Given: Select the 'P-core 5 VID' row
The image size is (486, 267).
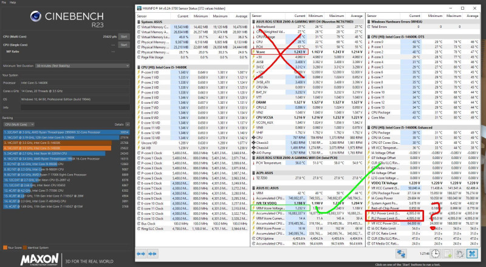Looking at the screenshot, I should tap(193, 98).
